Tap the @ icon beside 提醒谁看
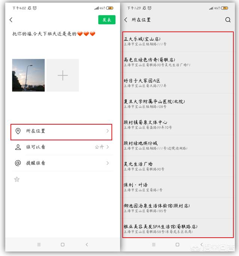 (x=18, y=163)
